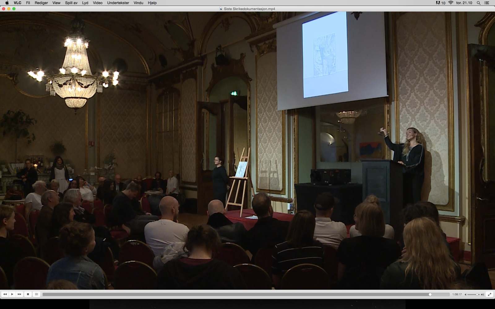
Task: Set volume to max with loud speaker icon
Action: pyautogui.click(x=482, y=294)
